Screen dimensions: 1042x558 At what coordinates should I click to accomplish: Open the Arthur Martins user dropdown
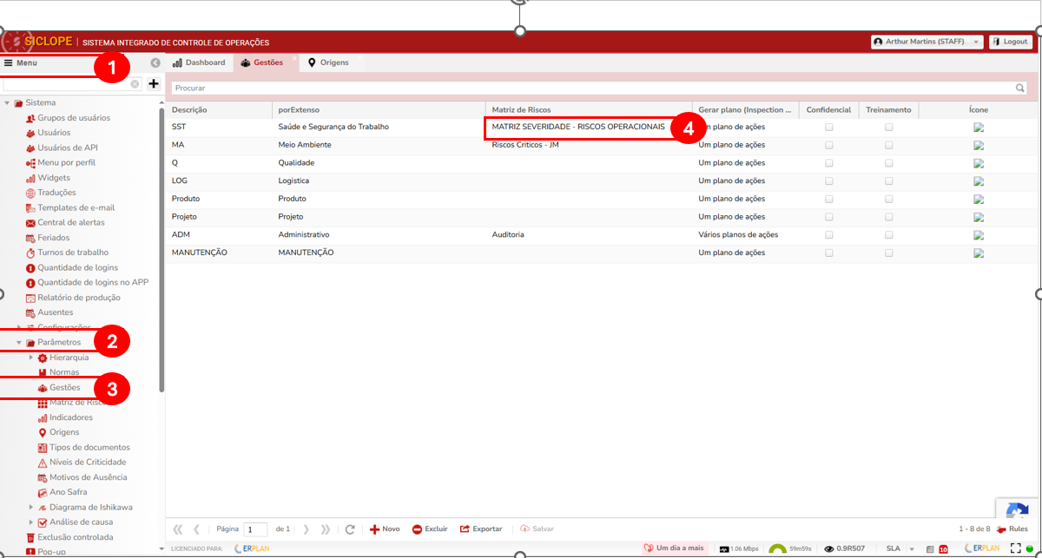tap(927, 42)
